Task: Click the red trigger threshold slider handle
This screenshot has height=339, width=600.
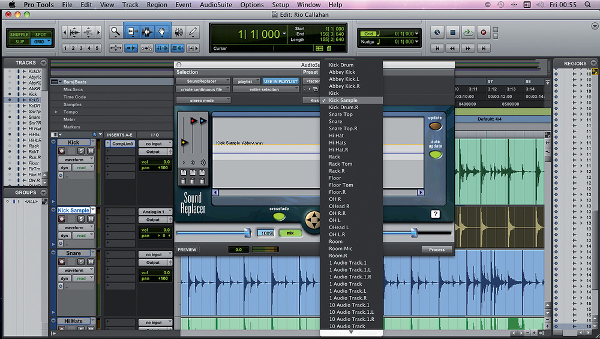Action: coord(194,121)
